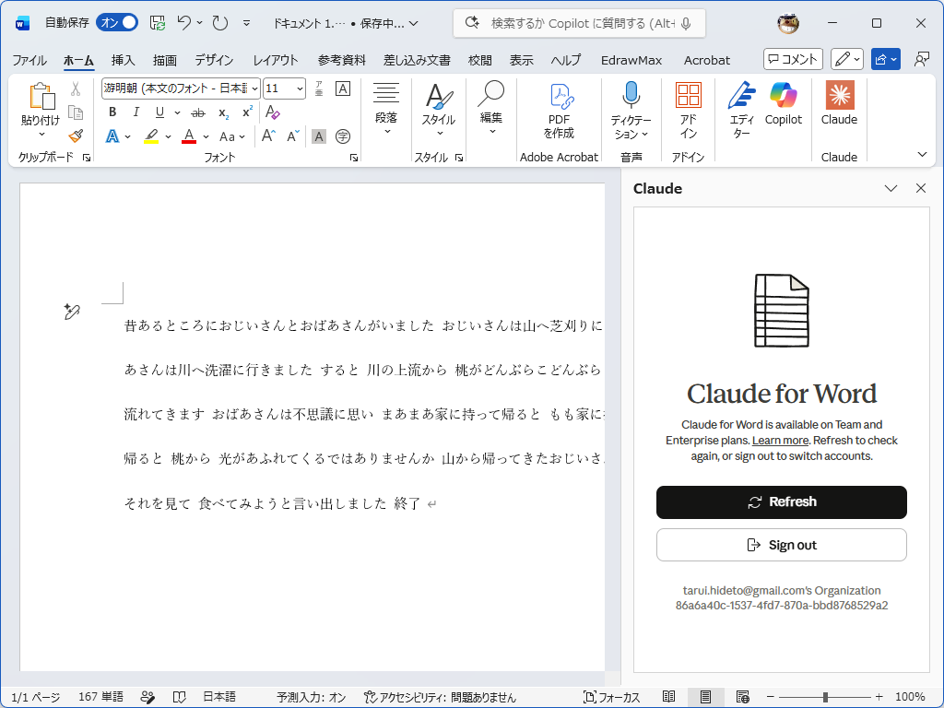Open the Dictation tool
The width and height of the screenshot is (944, 708).
(630, 111)
